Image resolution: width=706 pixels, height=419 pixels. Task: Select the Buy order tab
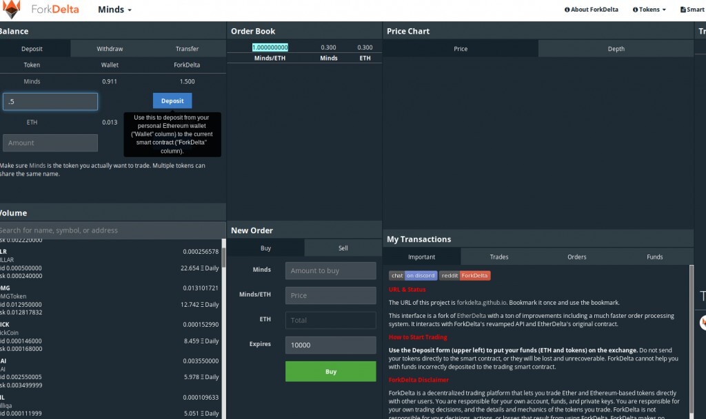[265, 248]
